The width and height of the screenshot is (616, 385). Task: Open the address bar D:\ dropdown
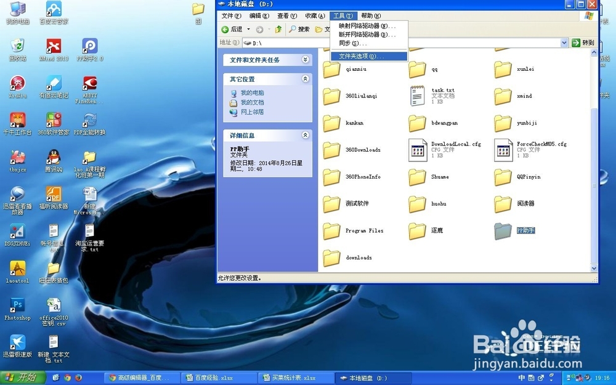tap(565, 43)
